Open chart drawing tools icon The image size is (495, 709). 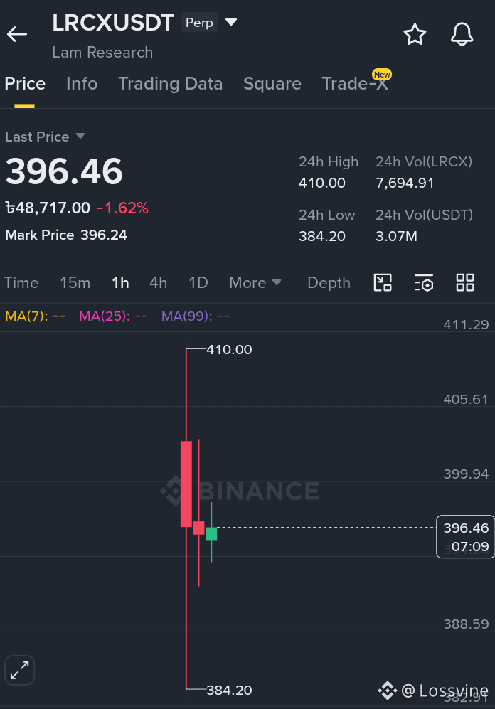click(383, 282)
